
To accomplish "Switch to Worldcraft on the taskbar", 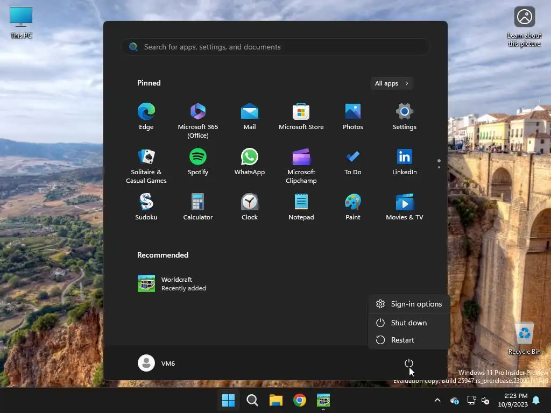I will pyautogui.click(x=323, y=400).
